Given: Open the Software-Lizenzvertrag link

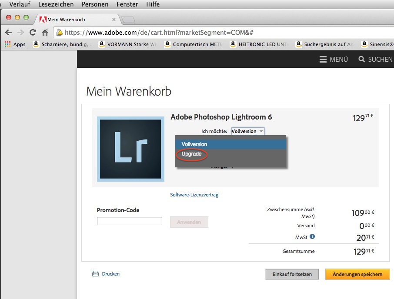Looking at the screenshot, I should tap(194, 195).
